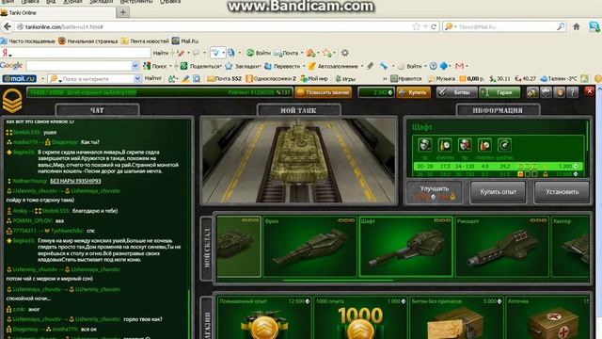Click the info panel vertical scrollbar

tap(587, 137)
